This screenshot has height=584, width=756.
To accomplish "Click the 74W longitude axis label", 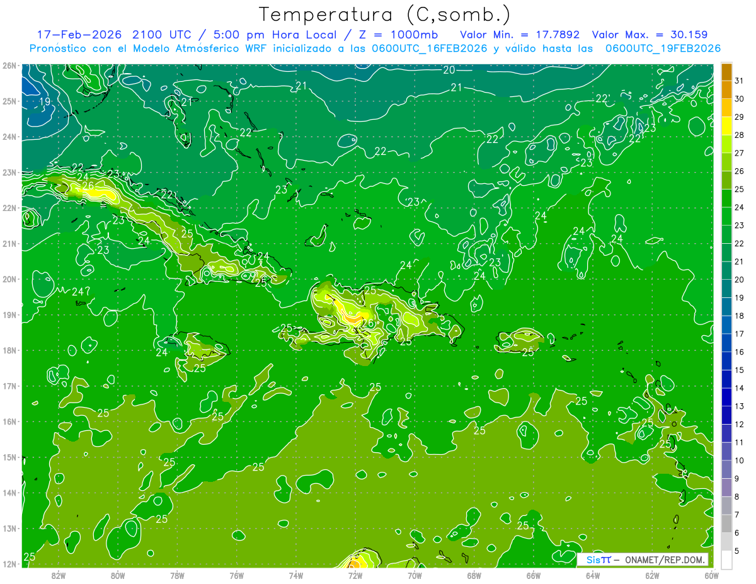I will [296, 575].
